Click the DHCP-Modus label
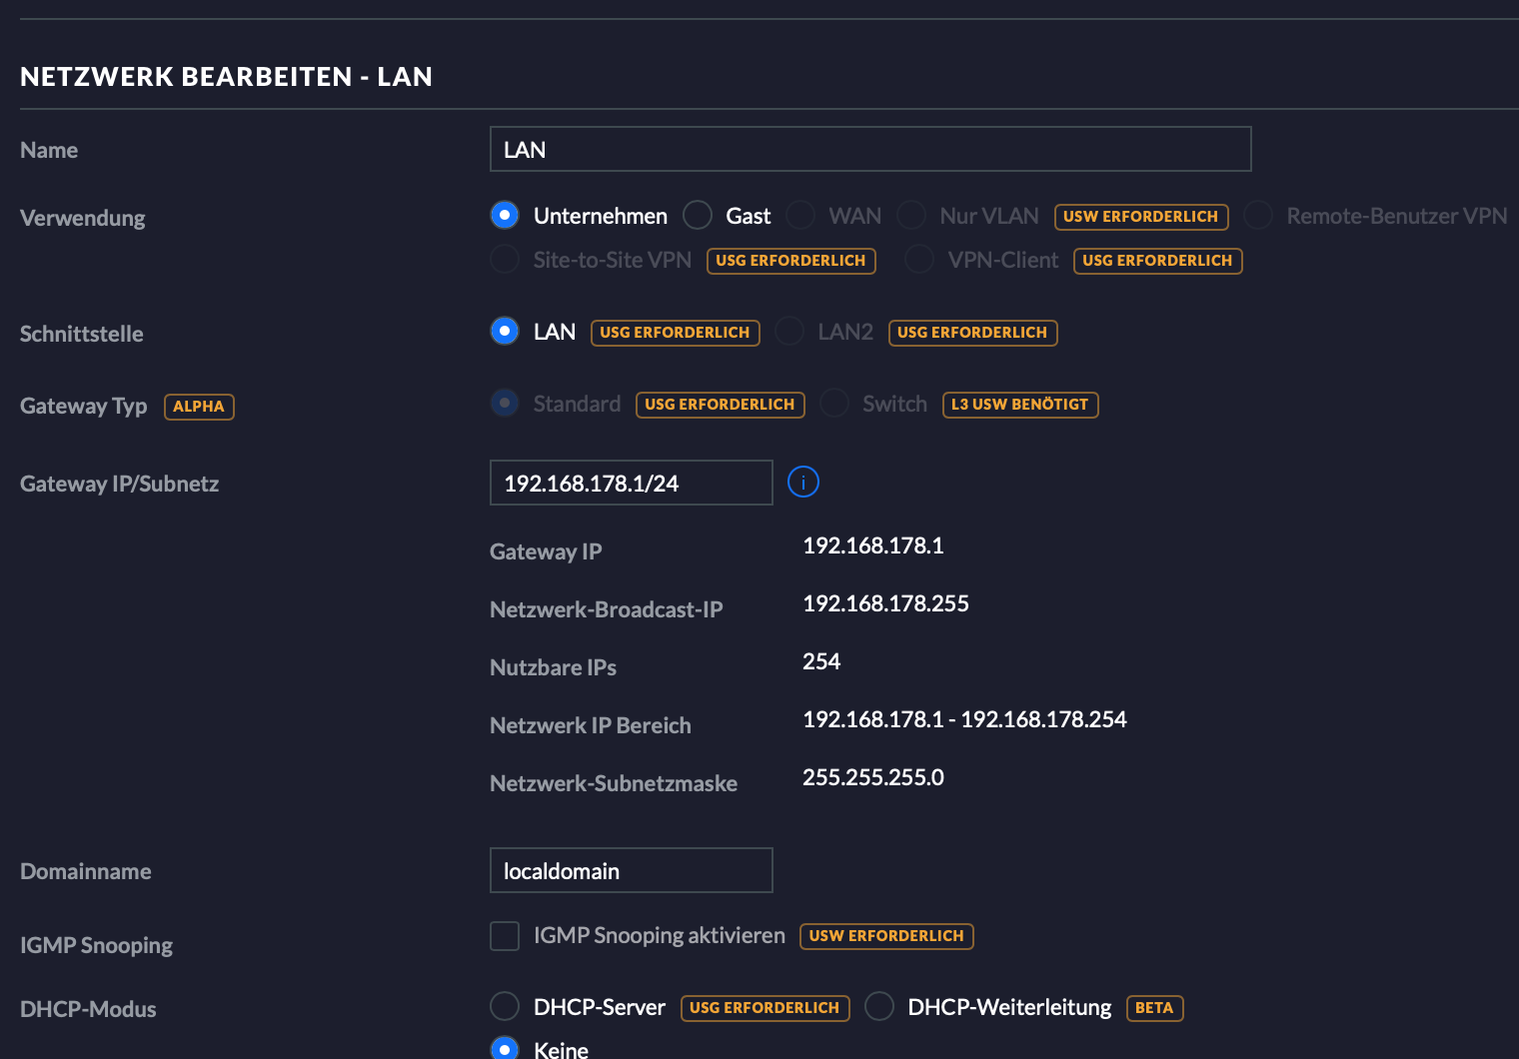1519x1059 pixels. 88,1009
